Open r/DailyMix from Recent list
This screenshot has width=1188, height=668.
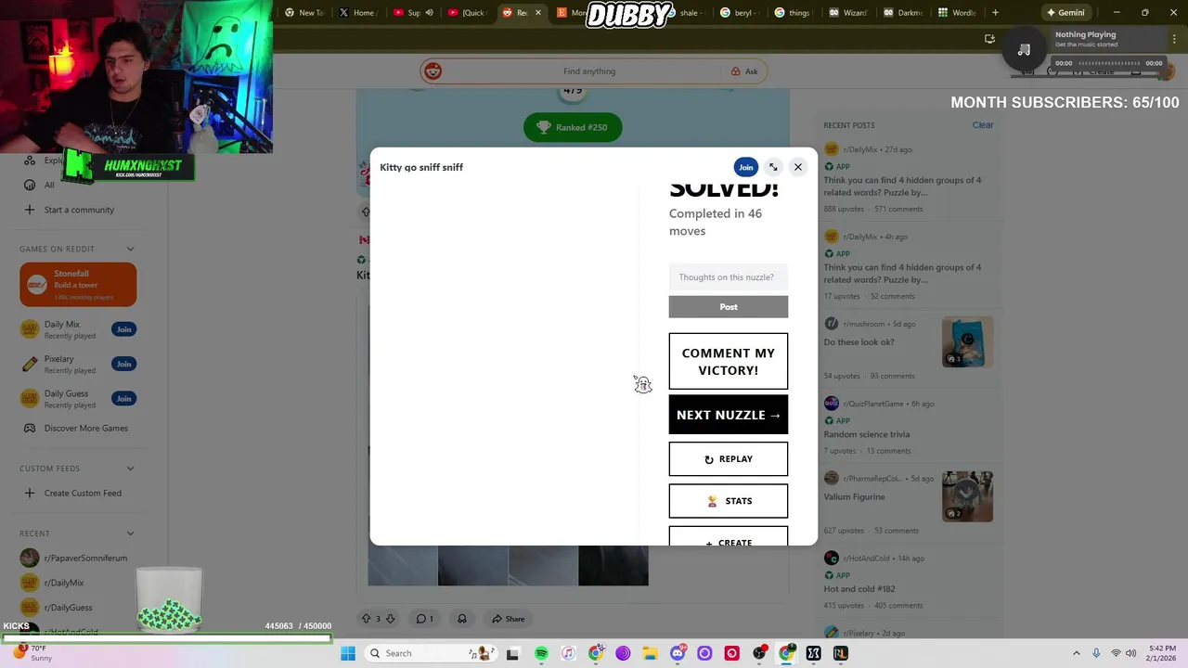[54, 583]
